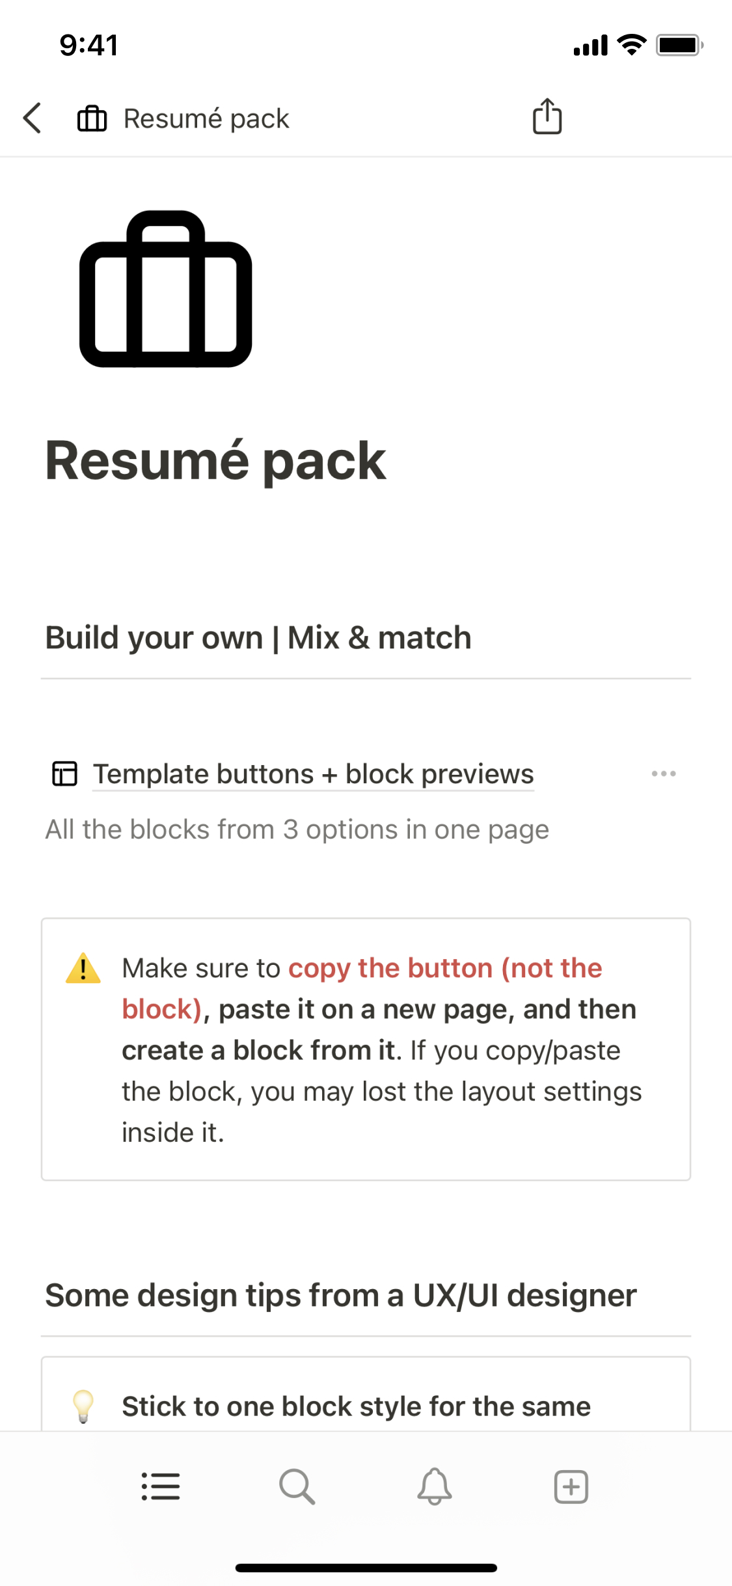This screenshot has height=1586, width=732.
Task: Open Template buttons + block previews link
Action: pos(313,774)
